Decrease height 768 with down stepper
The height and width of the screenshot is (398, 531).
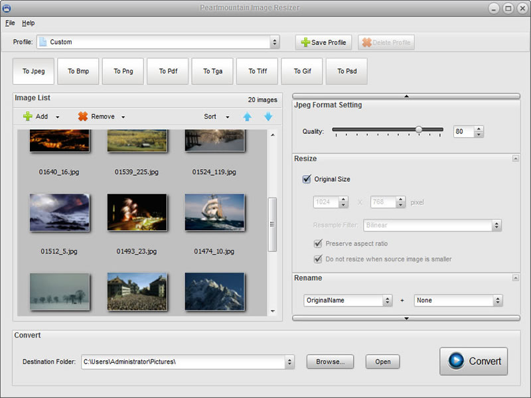point(401,205)
